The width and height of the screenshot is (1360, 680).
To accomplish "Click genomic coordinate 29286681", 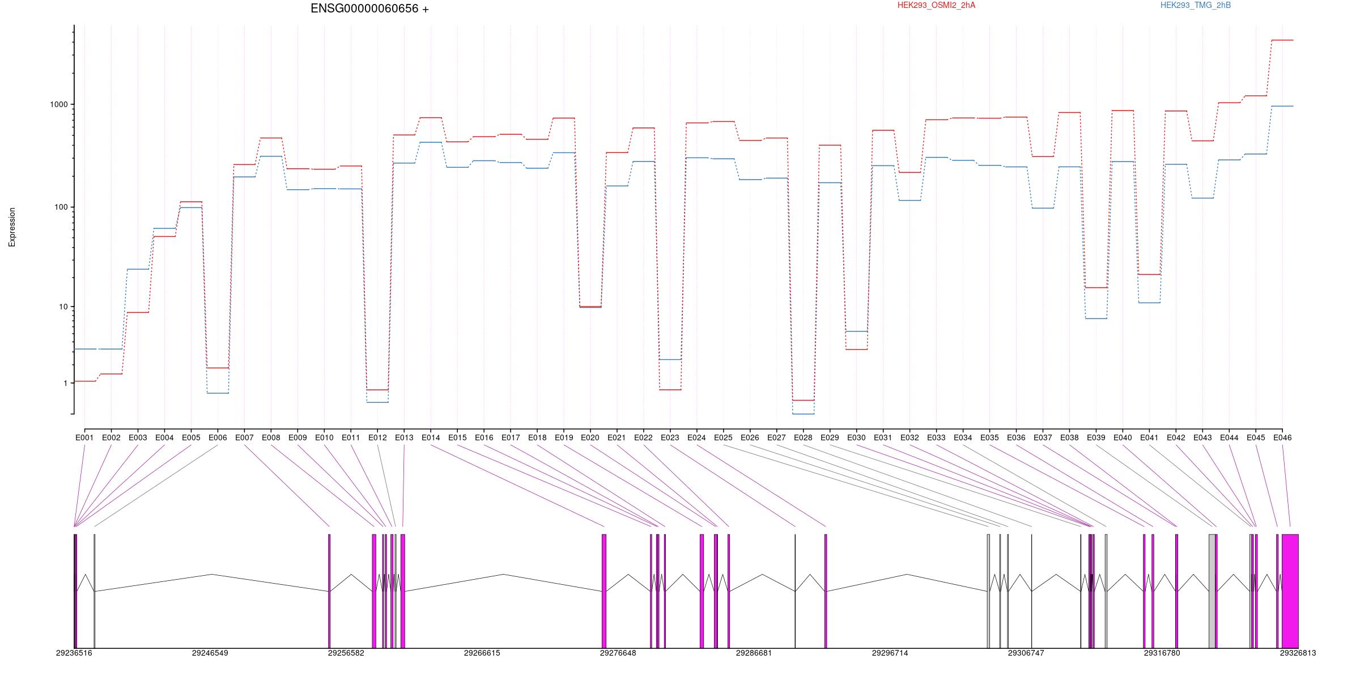I will [x=754, y=653].
